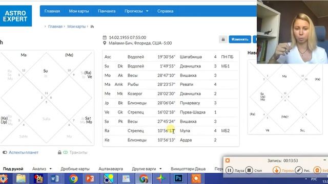
Task: Click the Рис. pencil drawing icon
Action: click(298, 170)
